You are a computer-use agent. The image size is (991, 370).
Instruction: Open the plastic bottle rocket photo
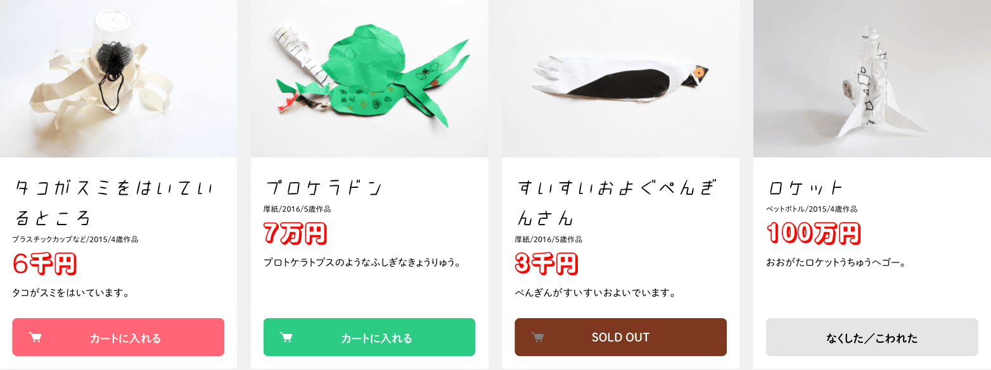tap(872, 78)
